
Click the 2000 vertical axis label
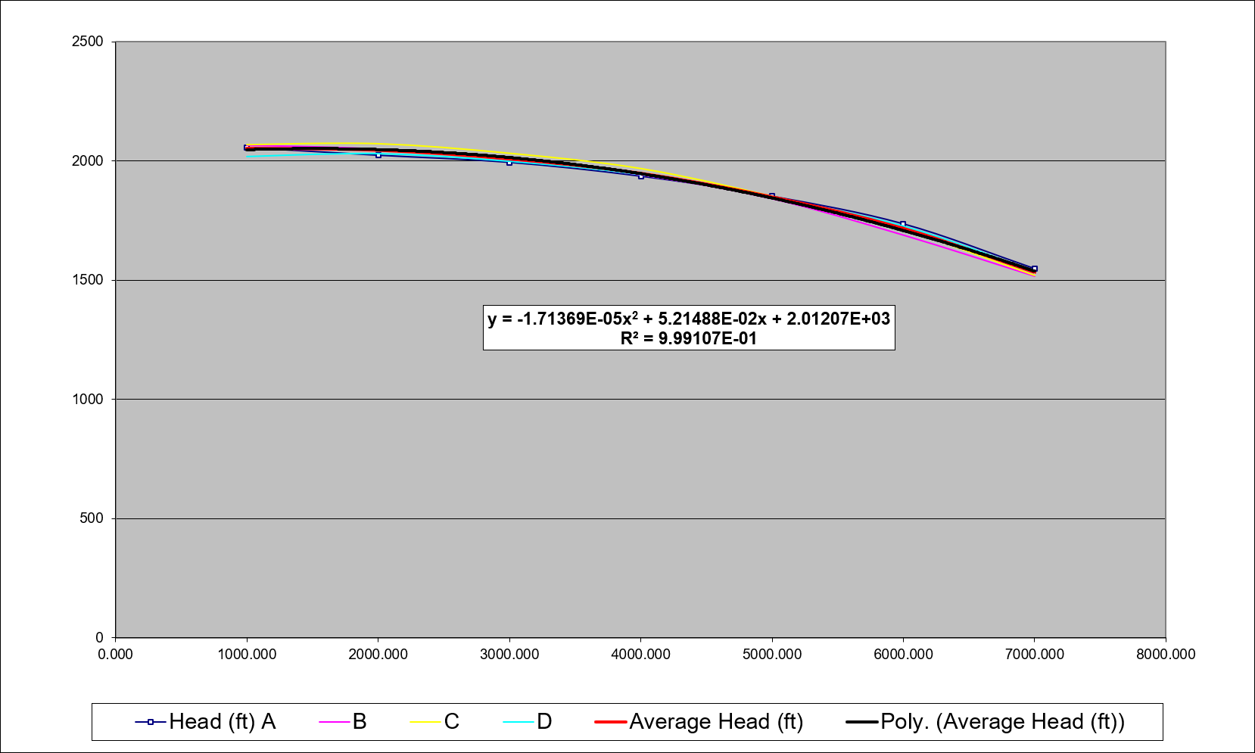point(88,161)
